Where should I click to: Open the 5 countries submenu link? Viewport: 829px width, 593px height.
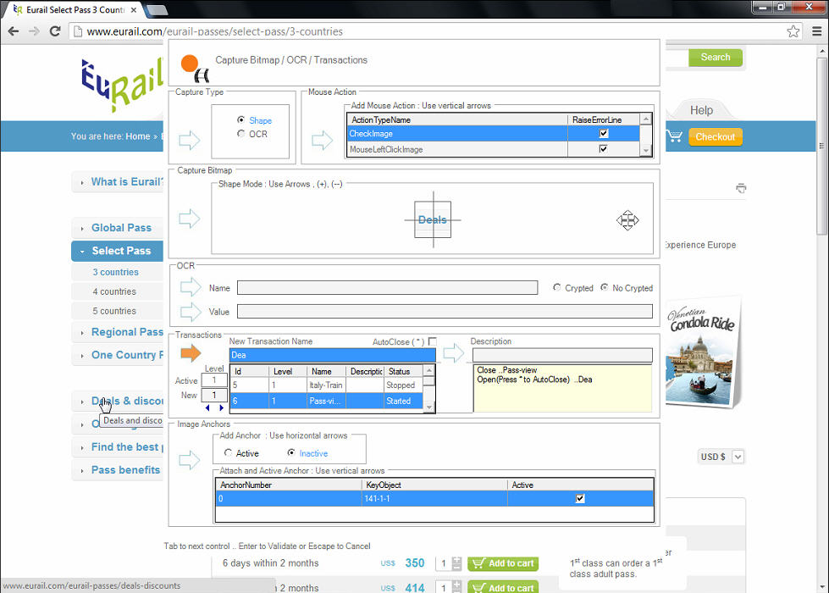click(x=114, y=311)
